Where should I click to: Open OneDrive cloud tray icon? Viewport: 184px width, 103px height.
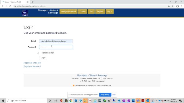160,100
